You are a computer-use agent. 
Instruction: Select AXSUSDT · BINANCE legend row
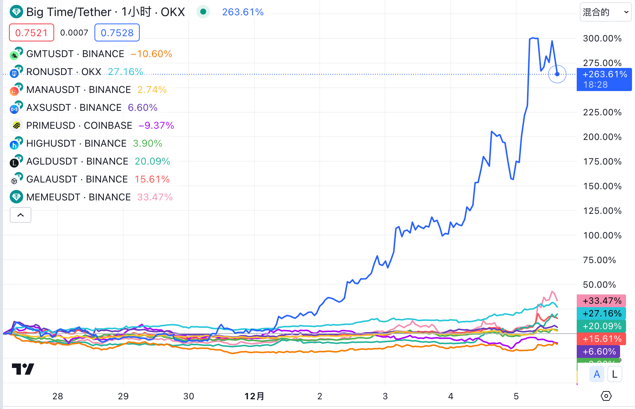tap(84, 107)
